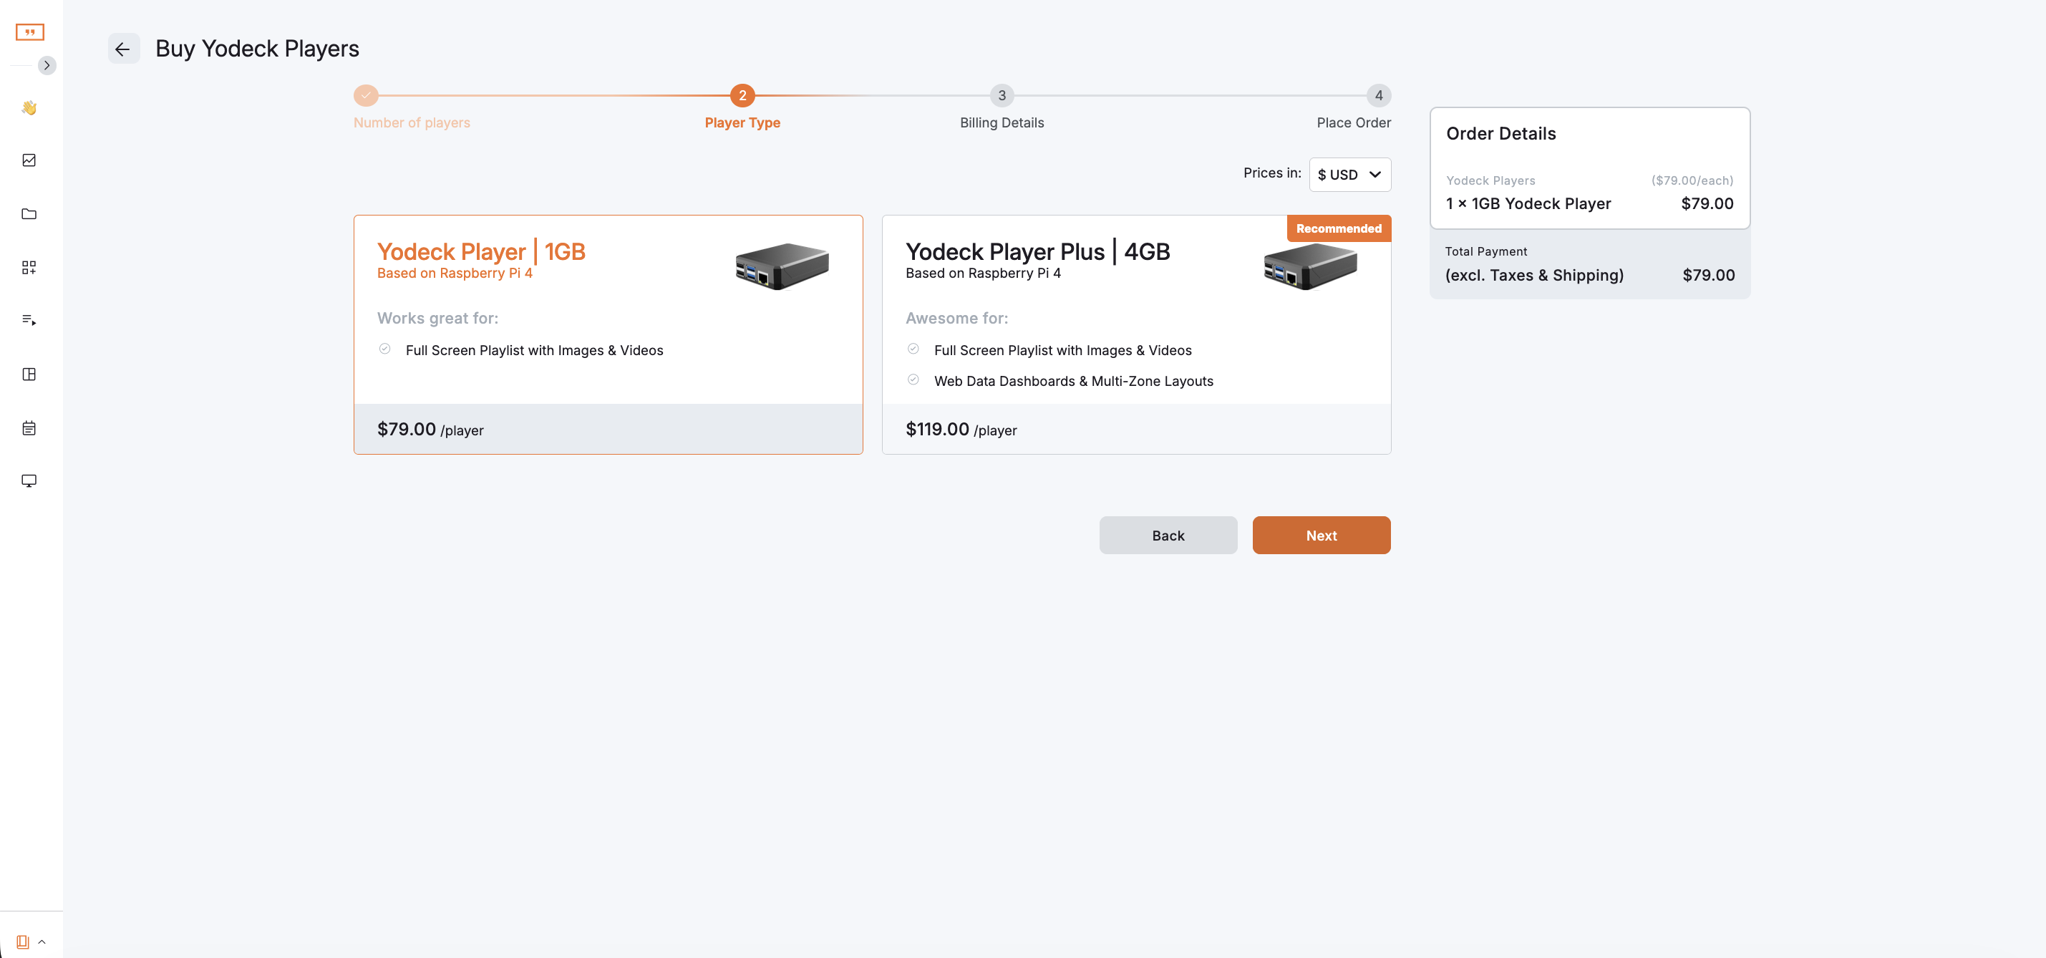Select the Yodeck Player 1GB card
Viewport: 2046px width, 958px height.
click(608, 334)
